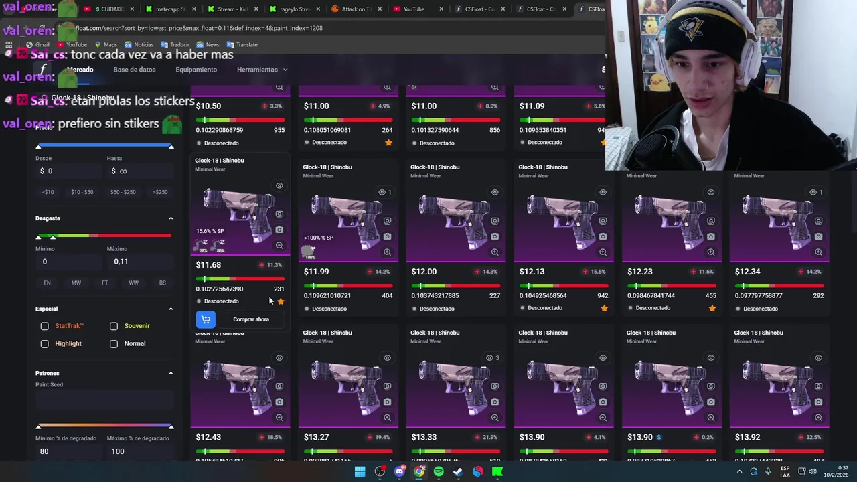Click the star icon on $12.13 listing
The width and height of the screenshot is (857, 482).
click(604, 308)
